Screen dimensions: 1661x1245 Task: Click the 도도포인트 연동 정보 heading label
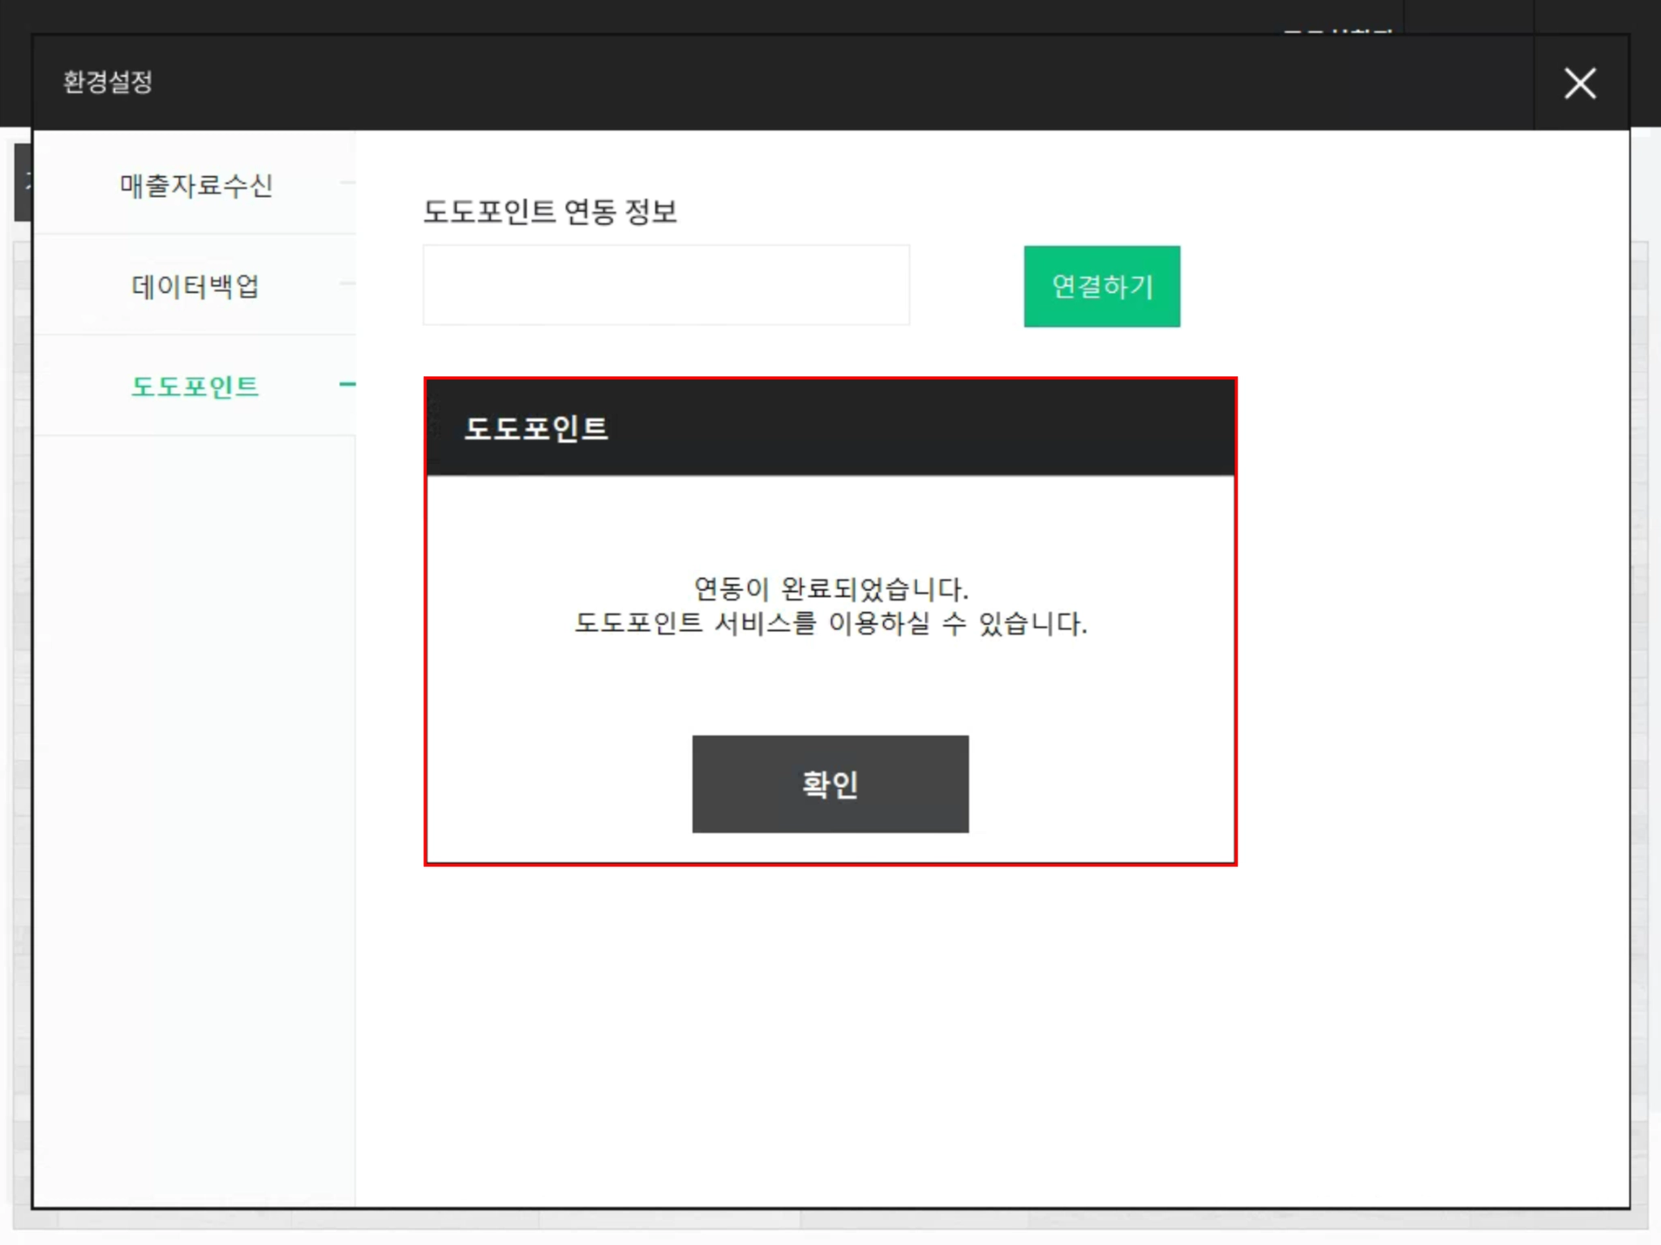click(550, 212)
